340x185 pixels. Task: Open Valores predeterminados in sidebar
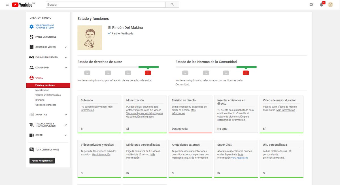pyautogui.click(x=48, y=95)
